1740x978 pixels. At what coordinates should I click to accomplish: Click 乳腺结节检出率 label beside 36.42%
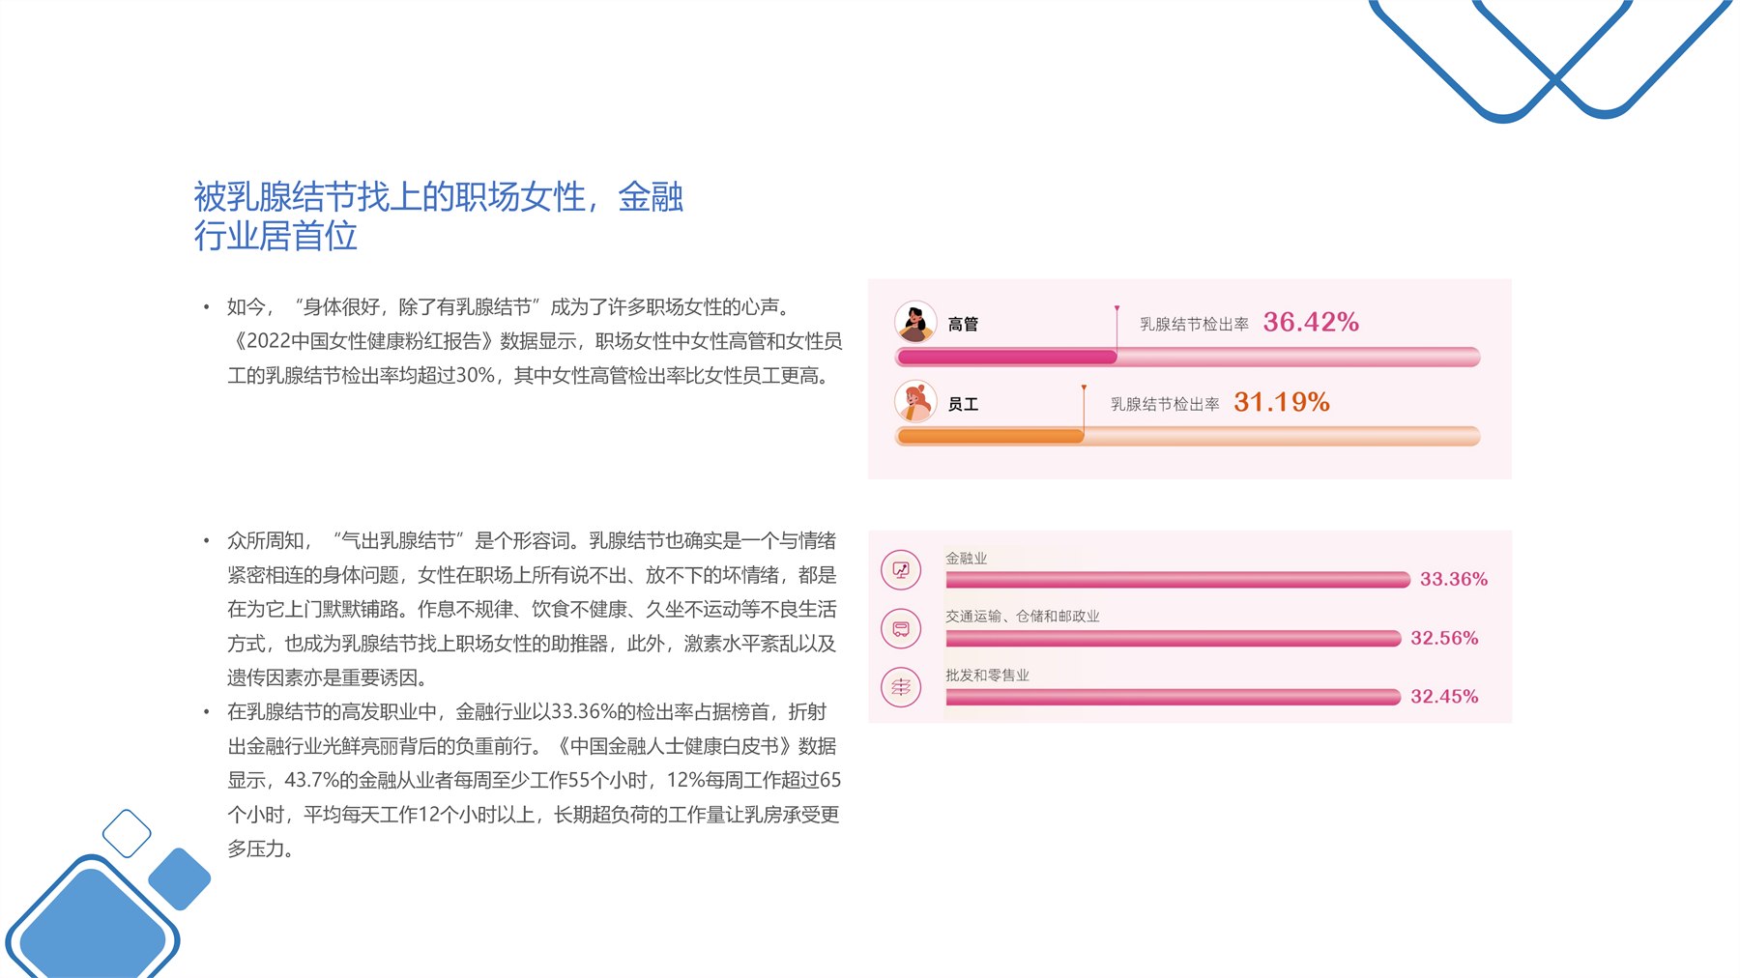click(1195, 324)
